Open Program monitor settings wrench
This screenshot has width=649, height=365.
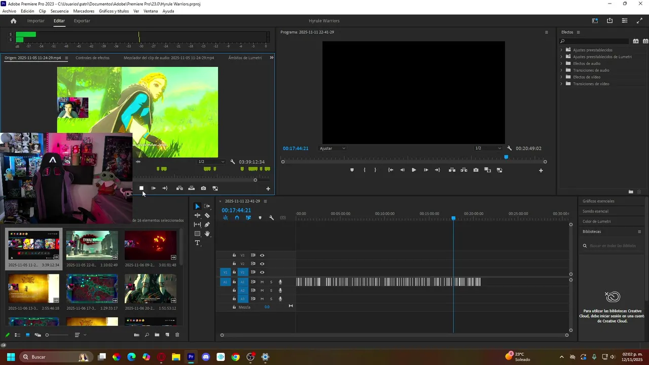[510, 149]
